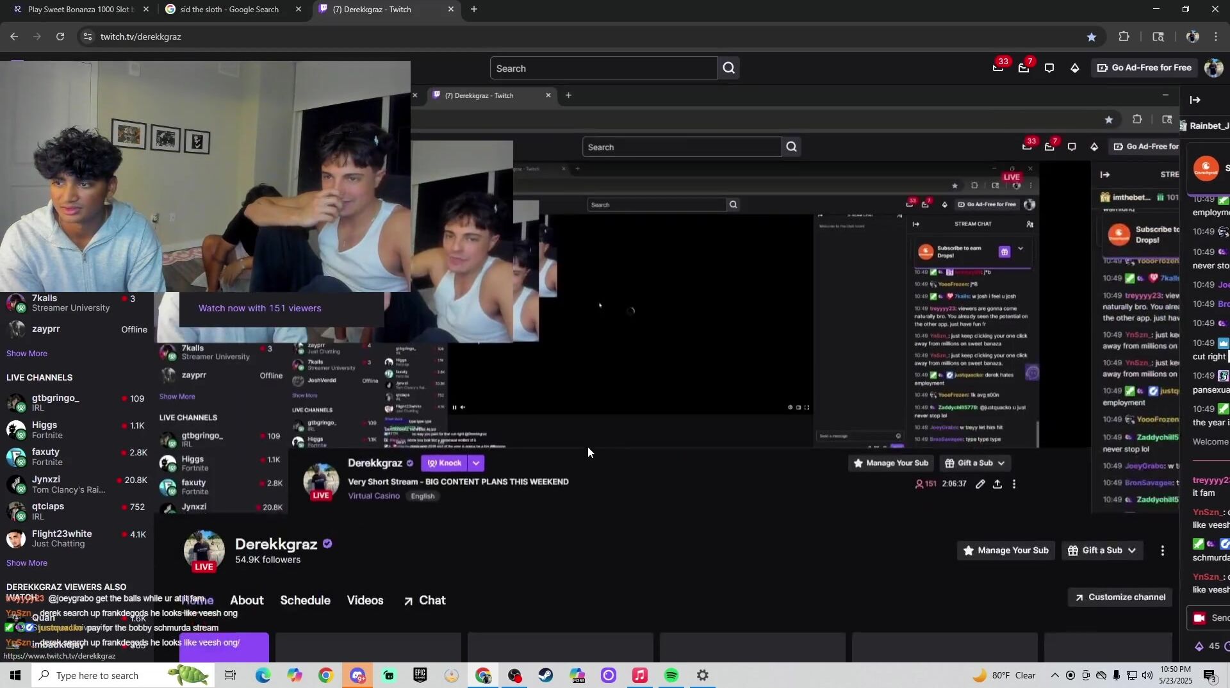Open Chrome profile avatar icon
This screenshot has height=688, width=1230.
(x=1192, y=37)
